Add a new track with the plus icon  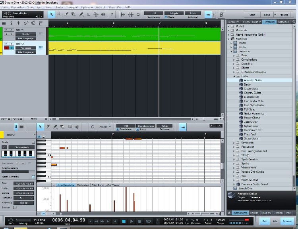click(x=18, y=23)
